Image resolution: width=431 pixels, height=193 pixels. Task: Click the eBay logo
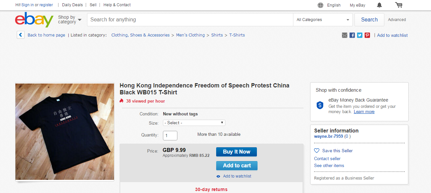click(34, 20)
